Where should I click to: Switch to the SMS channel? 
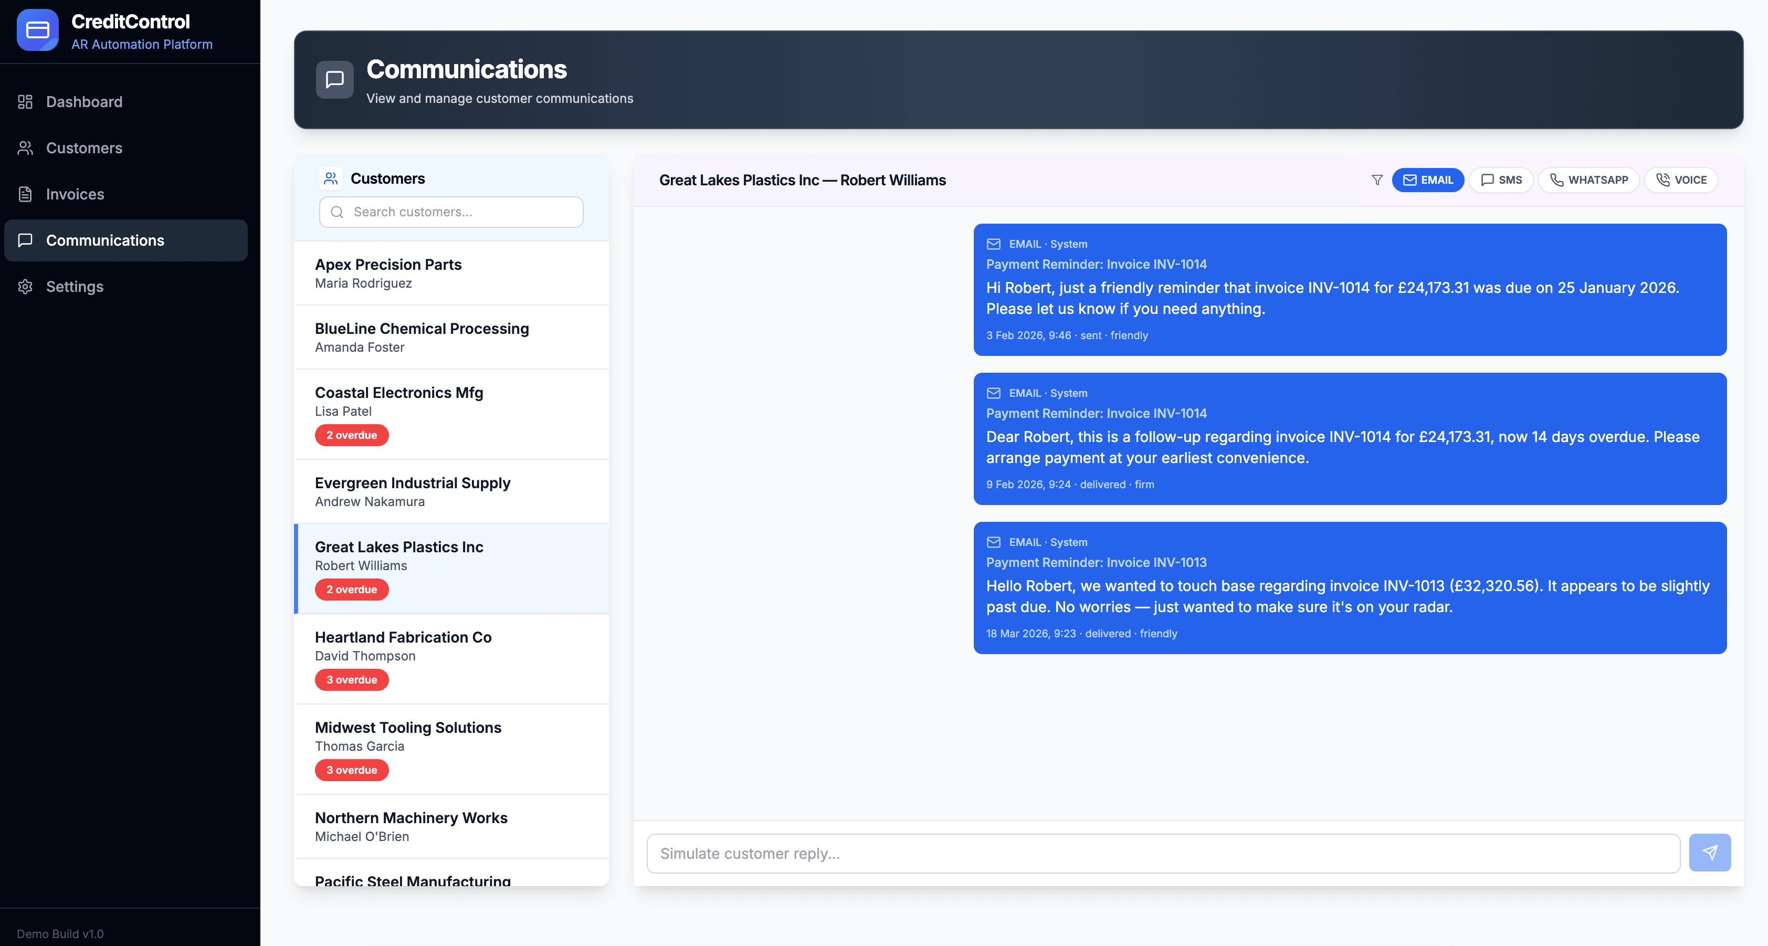[x=1501, y=180]
